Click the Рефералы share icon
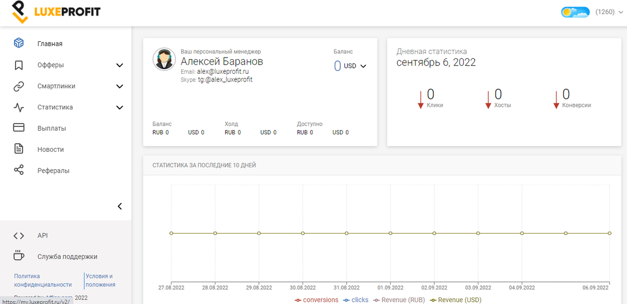 coord(19,170)
